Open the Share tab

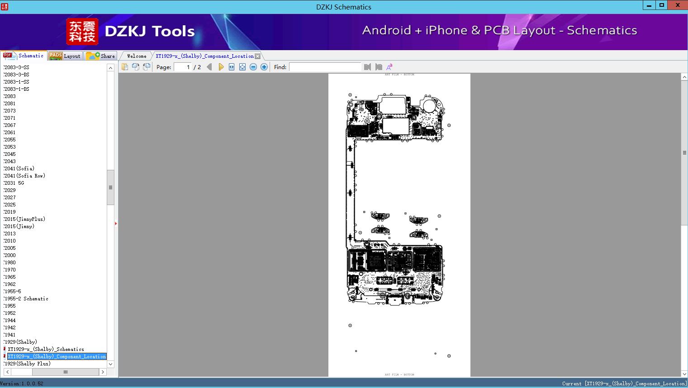(x=100, y=56)
